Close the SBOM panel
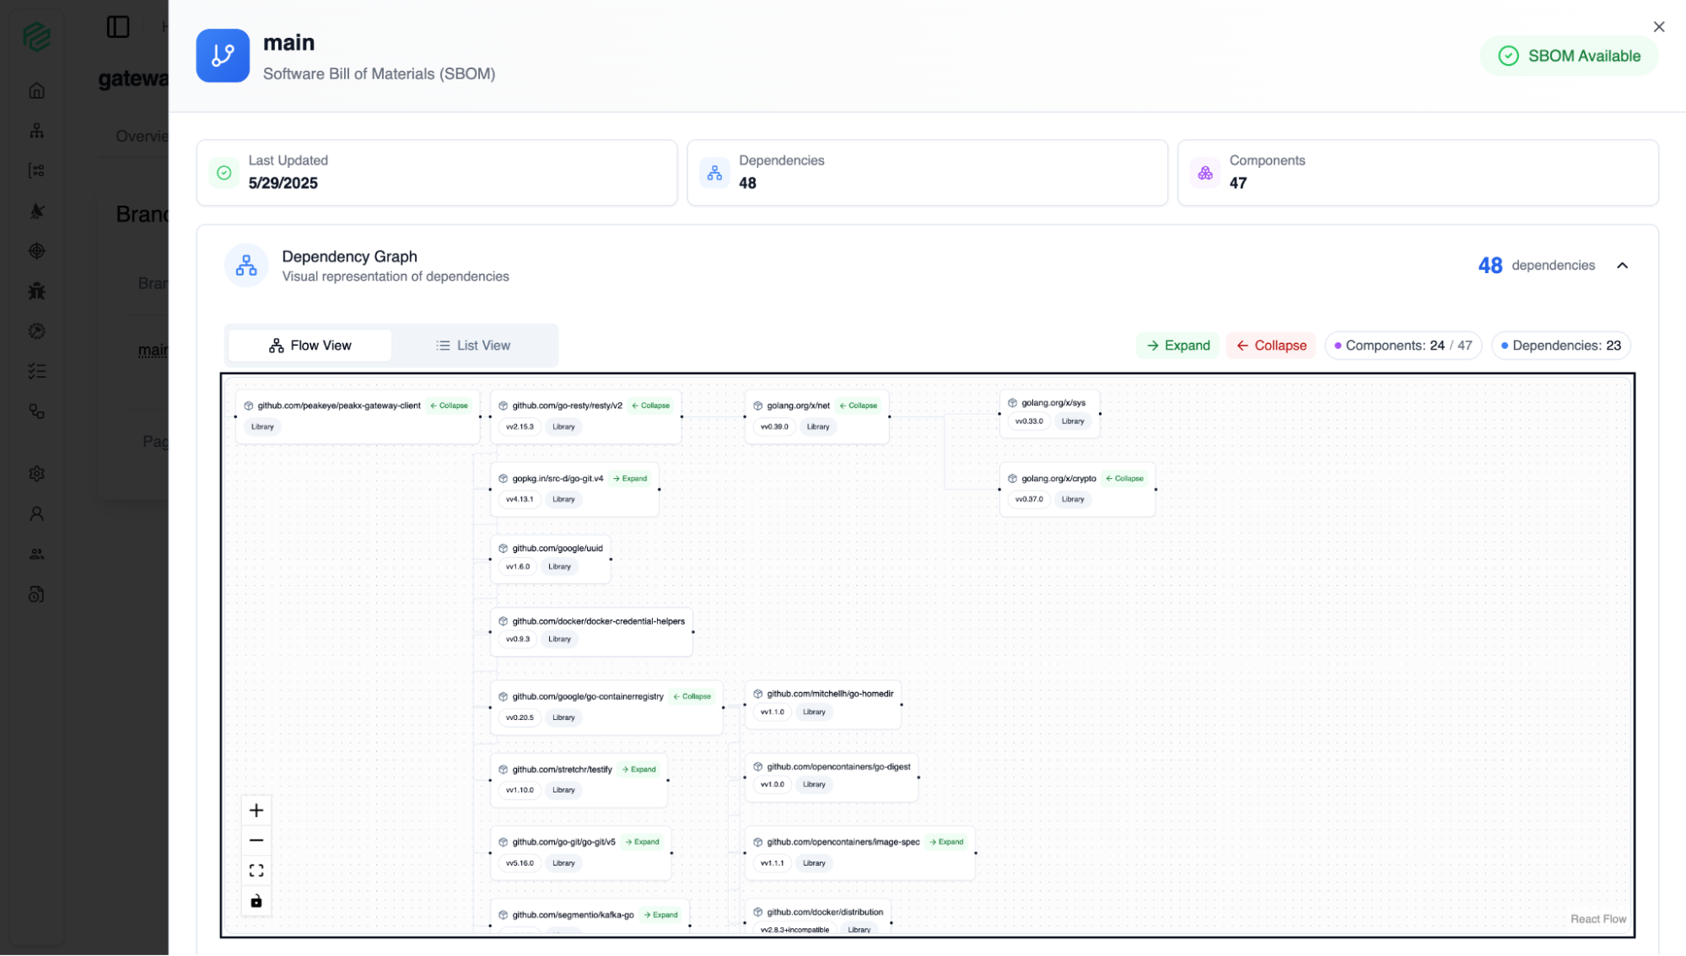 click(1658, 27)
